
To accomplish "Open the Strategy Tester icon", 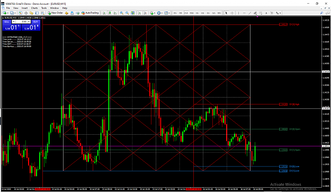I will coord(42,13).
